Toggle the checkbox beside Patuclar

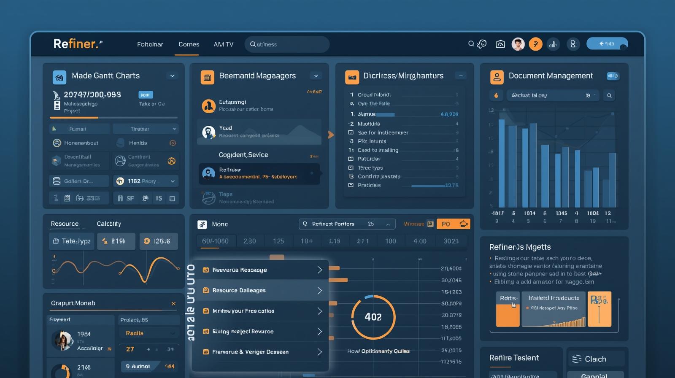click(x=351, y=159)
